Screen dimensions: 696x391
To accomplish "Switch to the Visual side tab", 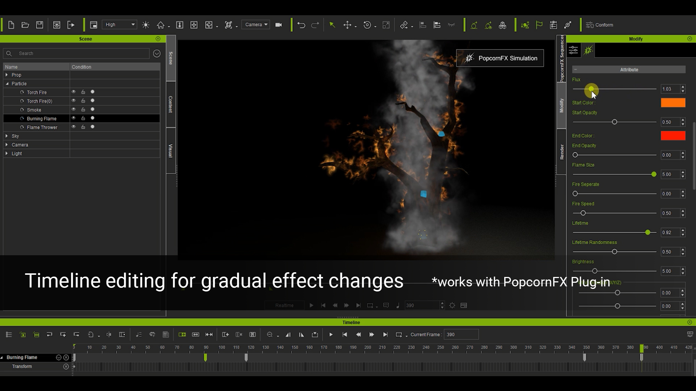I will coord(171,151).
